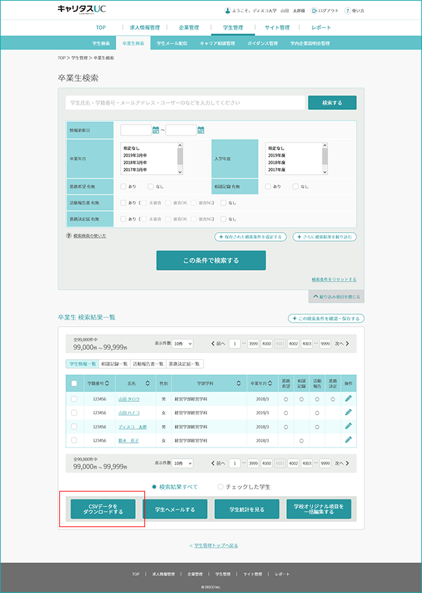Viewport: 422px width, 593px height.
Task: Go to next page with 次へ below the table
Action: [x=342, y=463]
